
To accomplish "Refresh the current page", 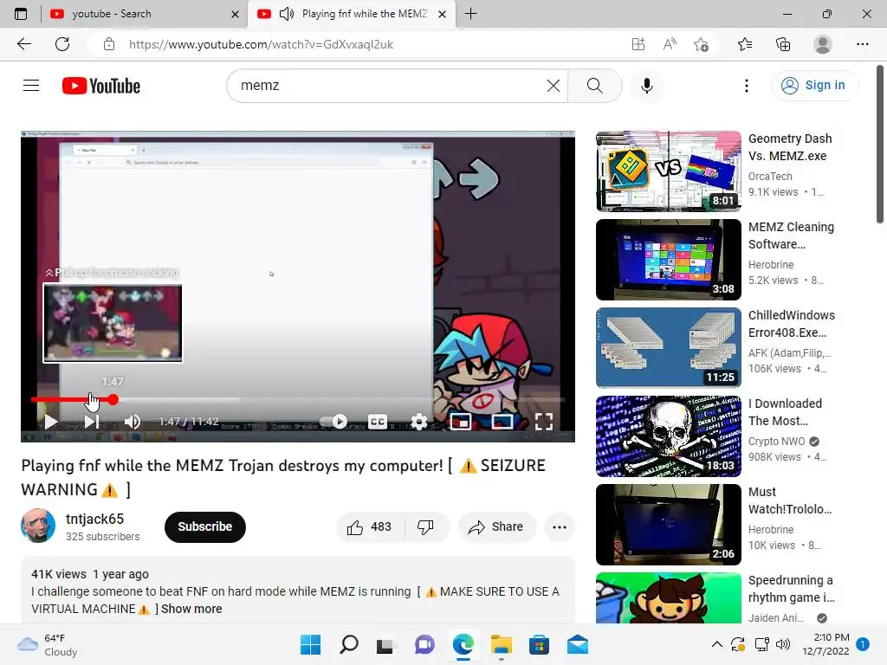I will (x=62, y=44).
